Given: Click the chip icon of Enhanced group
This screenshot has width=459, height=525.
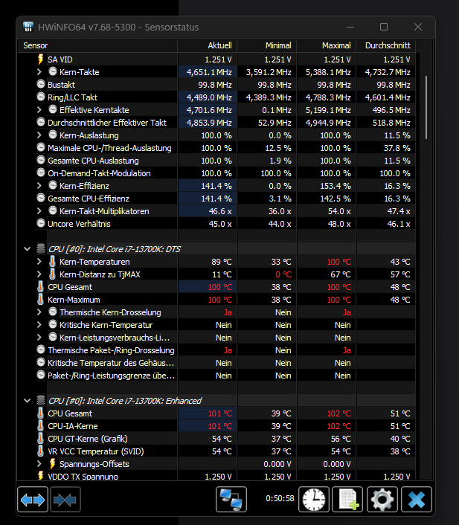Looking at the screenshot, I should (41, 401).
